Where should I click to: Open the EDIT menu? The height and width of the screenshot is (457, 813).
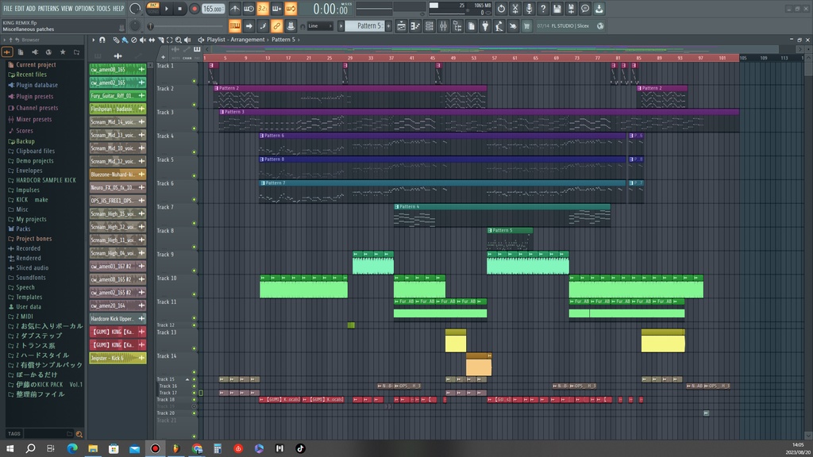pos(20,8)
